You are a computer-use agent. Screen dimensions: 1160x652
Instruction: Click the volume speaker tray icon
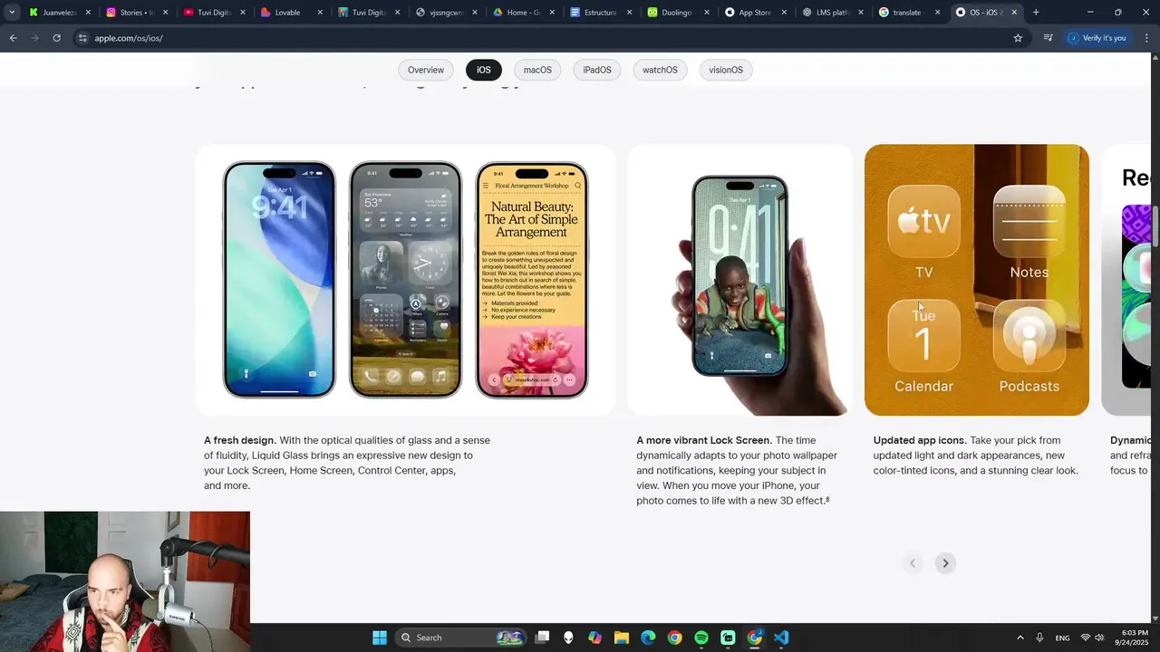click(x=1101, y=638)
